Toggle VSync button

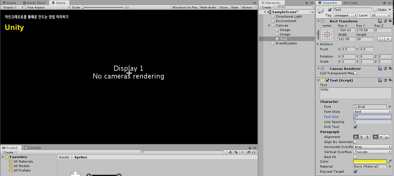pos(224,8)
